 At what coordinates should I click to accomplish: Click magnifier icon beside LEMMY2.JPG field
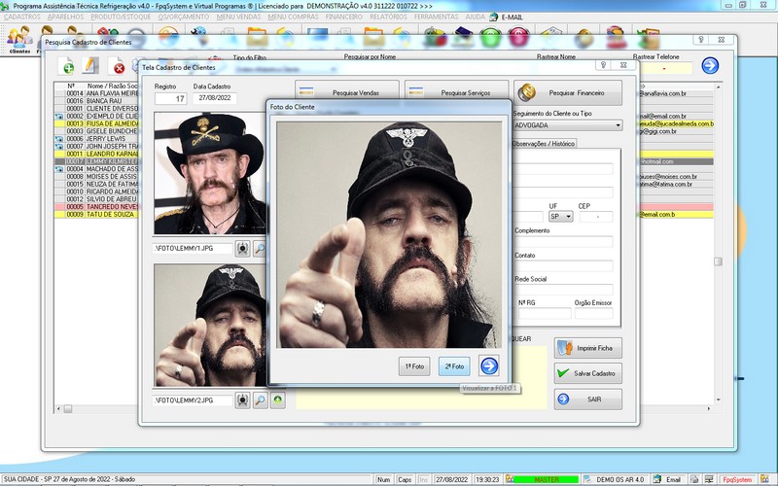coord(260,399)
